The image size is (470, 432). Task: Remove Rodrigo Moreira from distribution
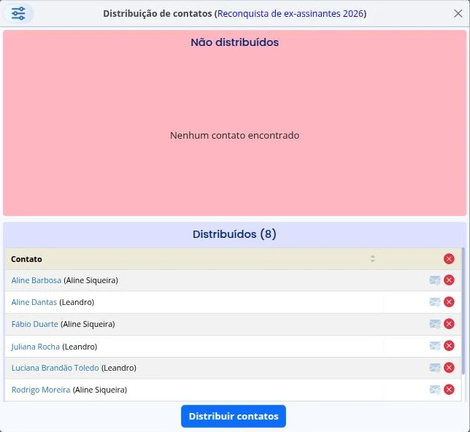pyautogui.click(x=449, y=390)
